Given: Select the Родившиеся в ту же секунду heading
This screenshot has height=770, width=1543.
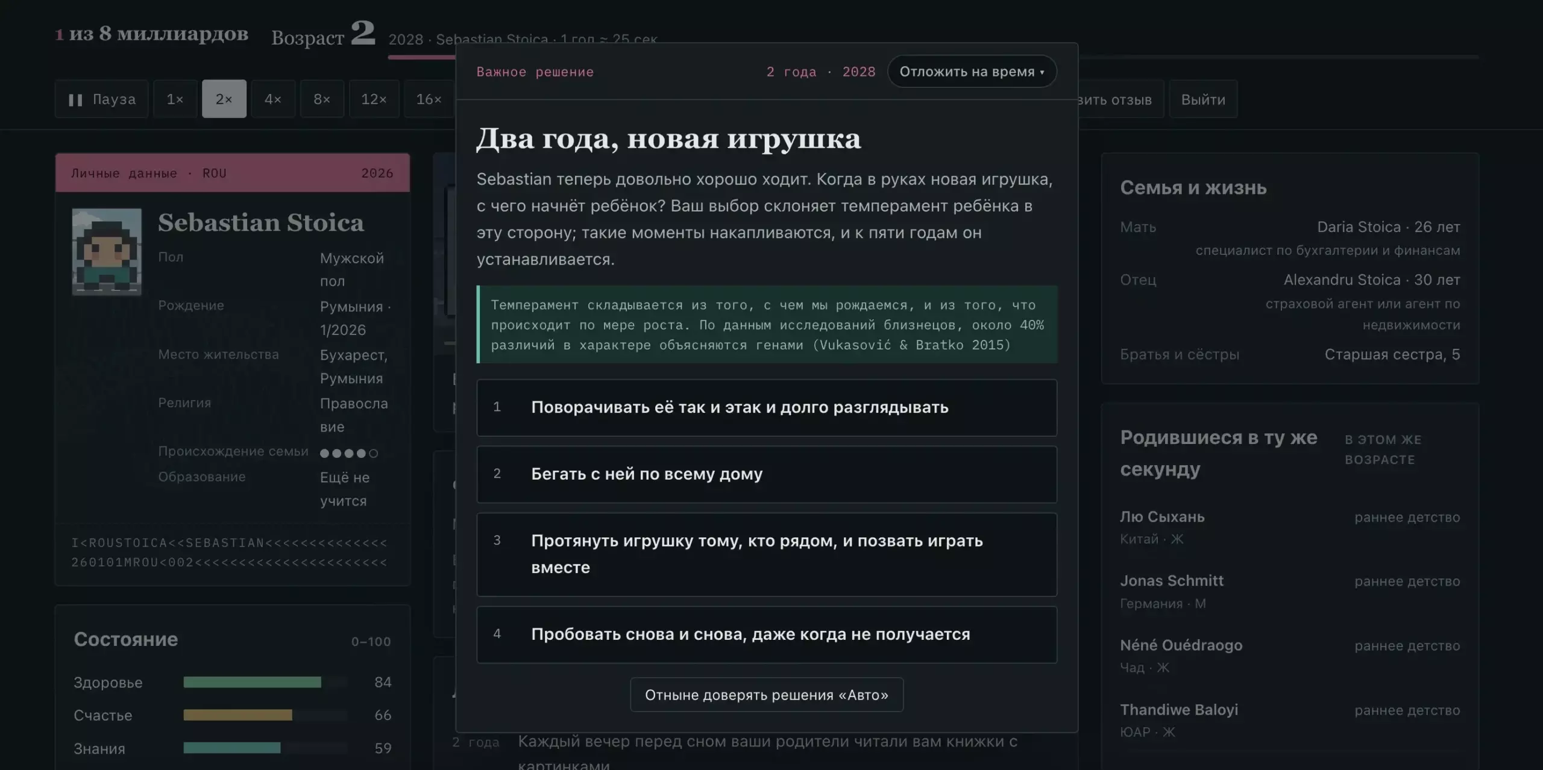Looking at the screenshot, I should click(x=1218, y=453).
